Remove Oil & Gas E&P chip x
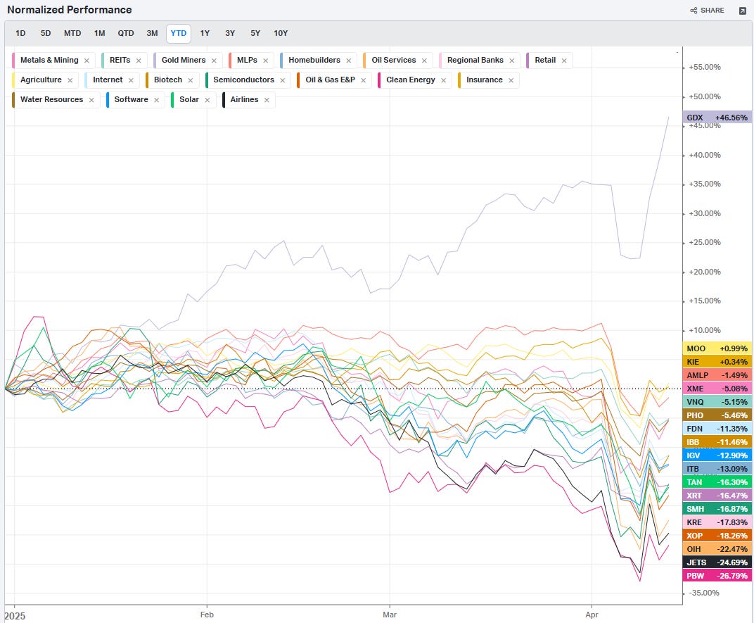The image size is (754, 623). 363,80
